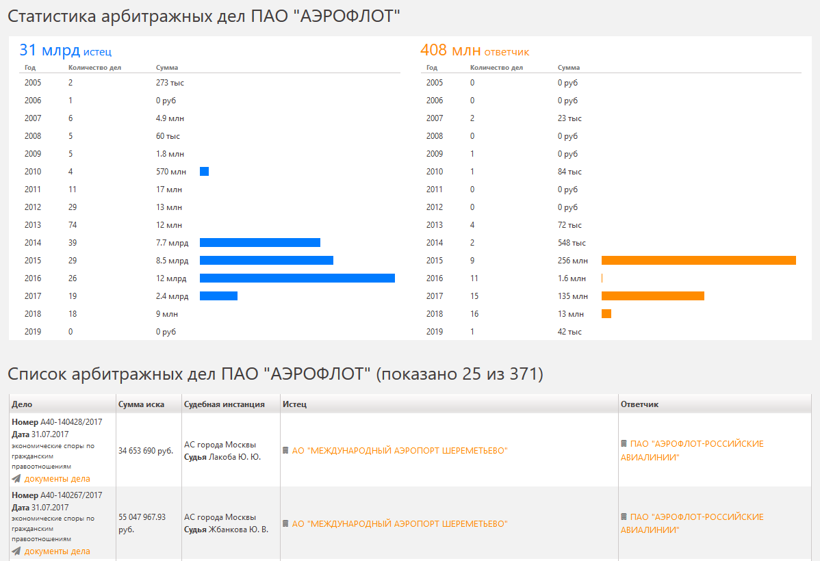Click building icon beside plaintiff in case A40-140267/2017
The height and width of the screenshot is (561, 820).
click(285, 523)
